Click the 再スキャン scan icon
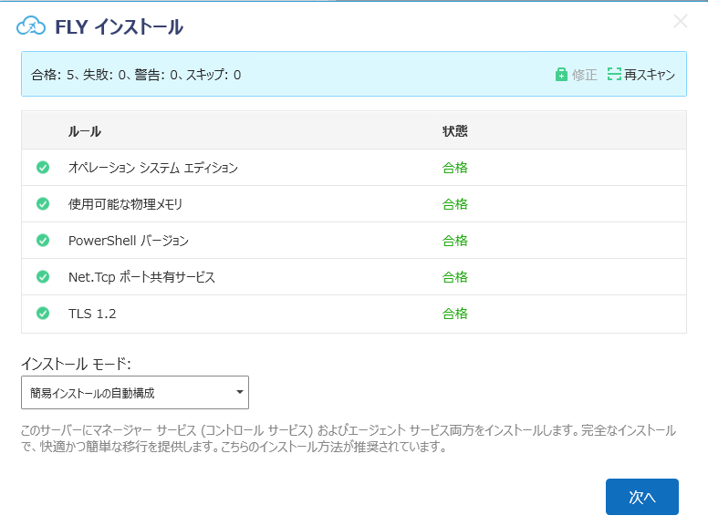The height and width of the screenshot is (526, 708). (x=614, y=74)
